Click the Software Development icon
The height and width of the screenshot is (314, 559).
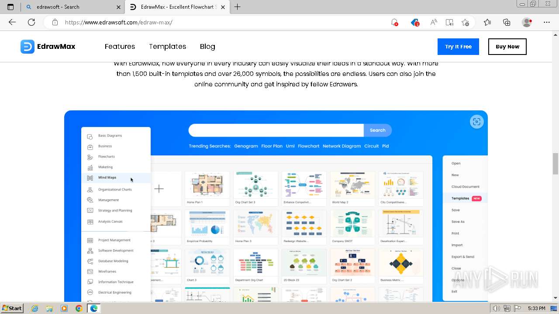click(x=90, y=251)
